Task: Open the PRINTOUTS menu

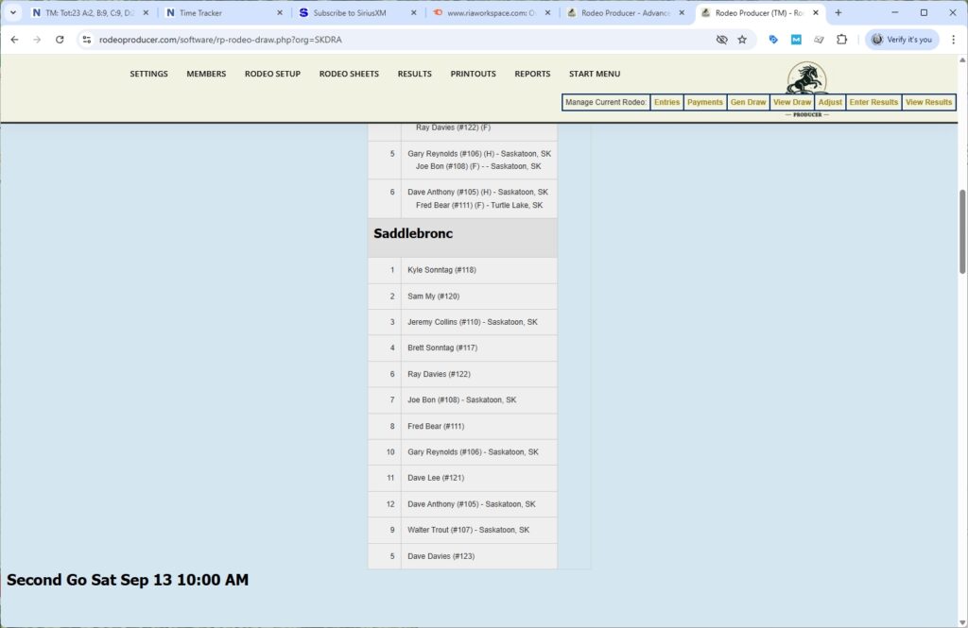Action: (x=473, y=74)
